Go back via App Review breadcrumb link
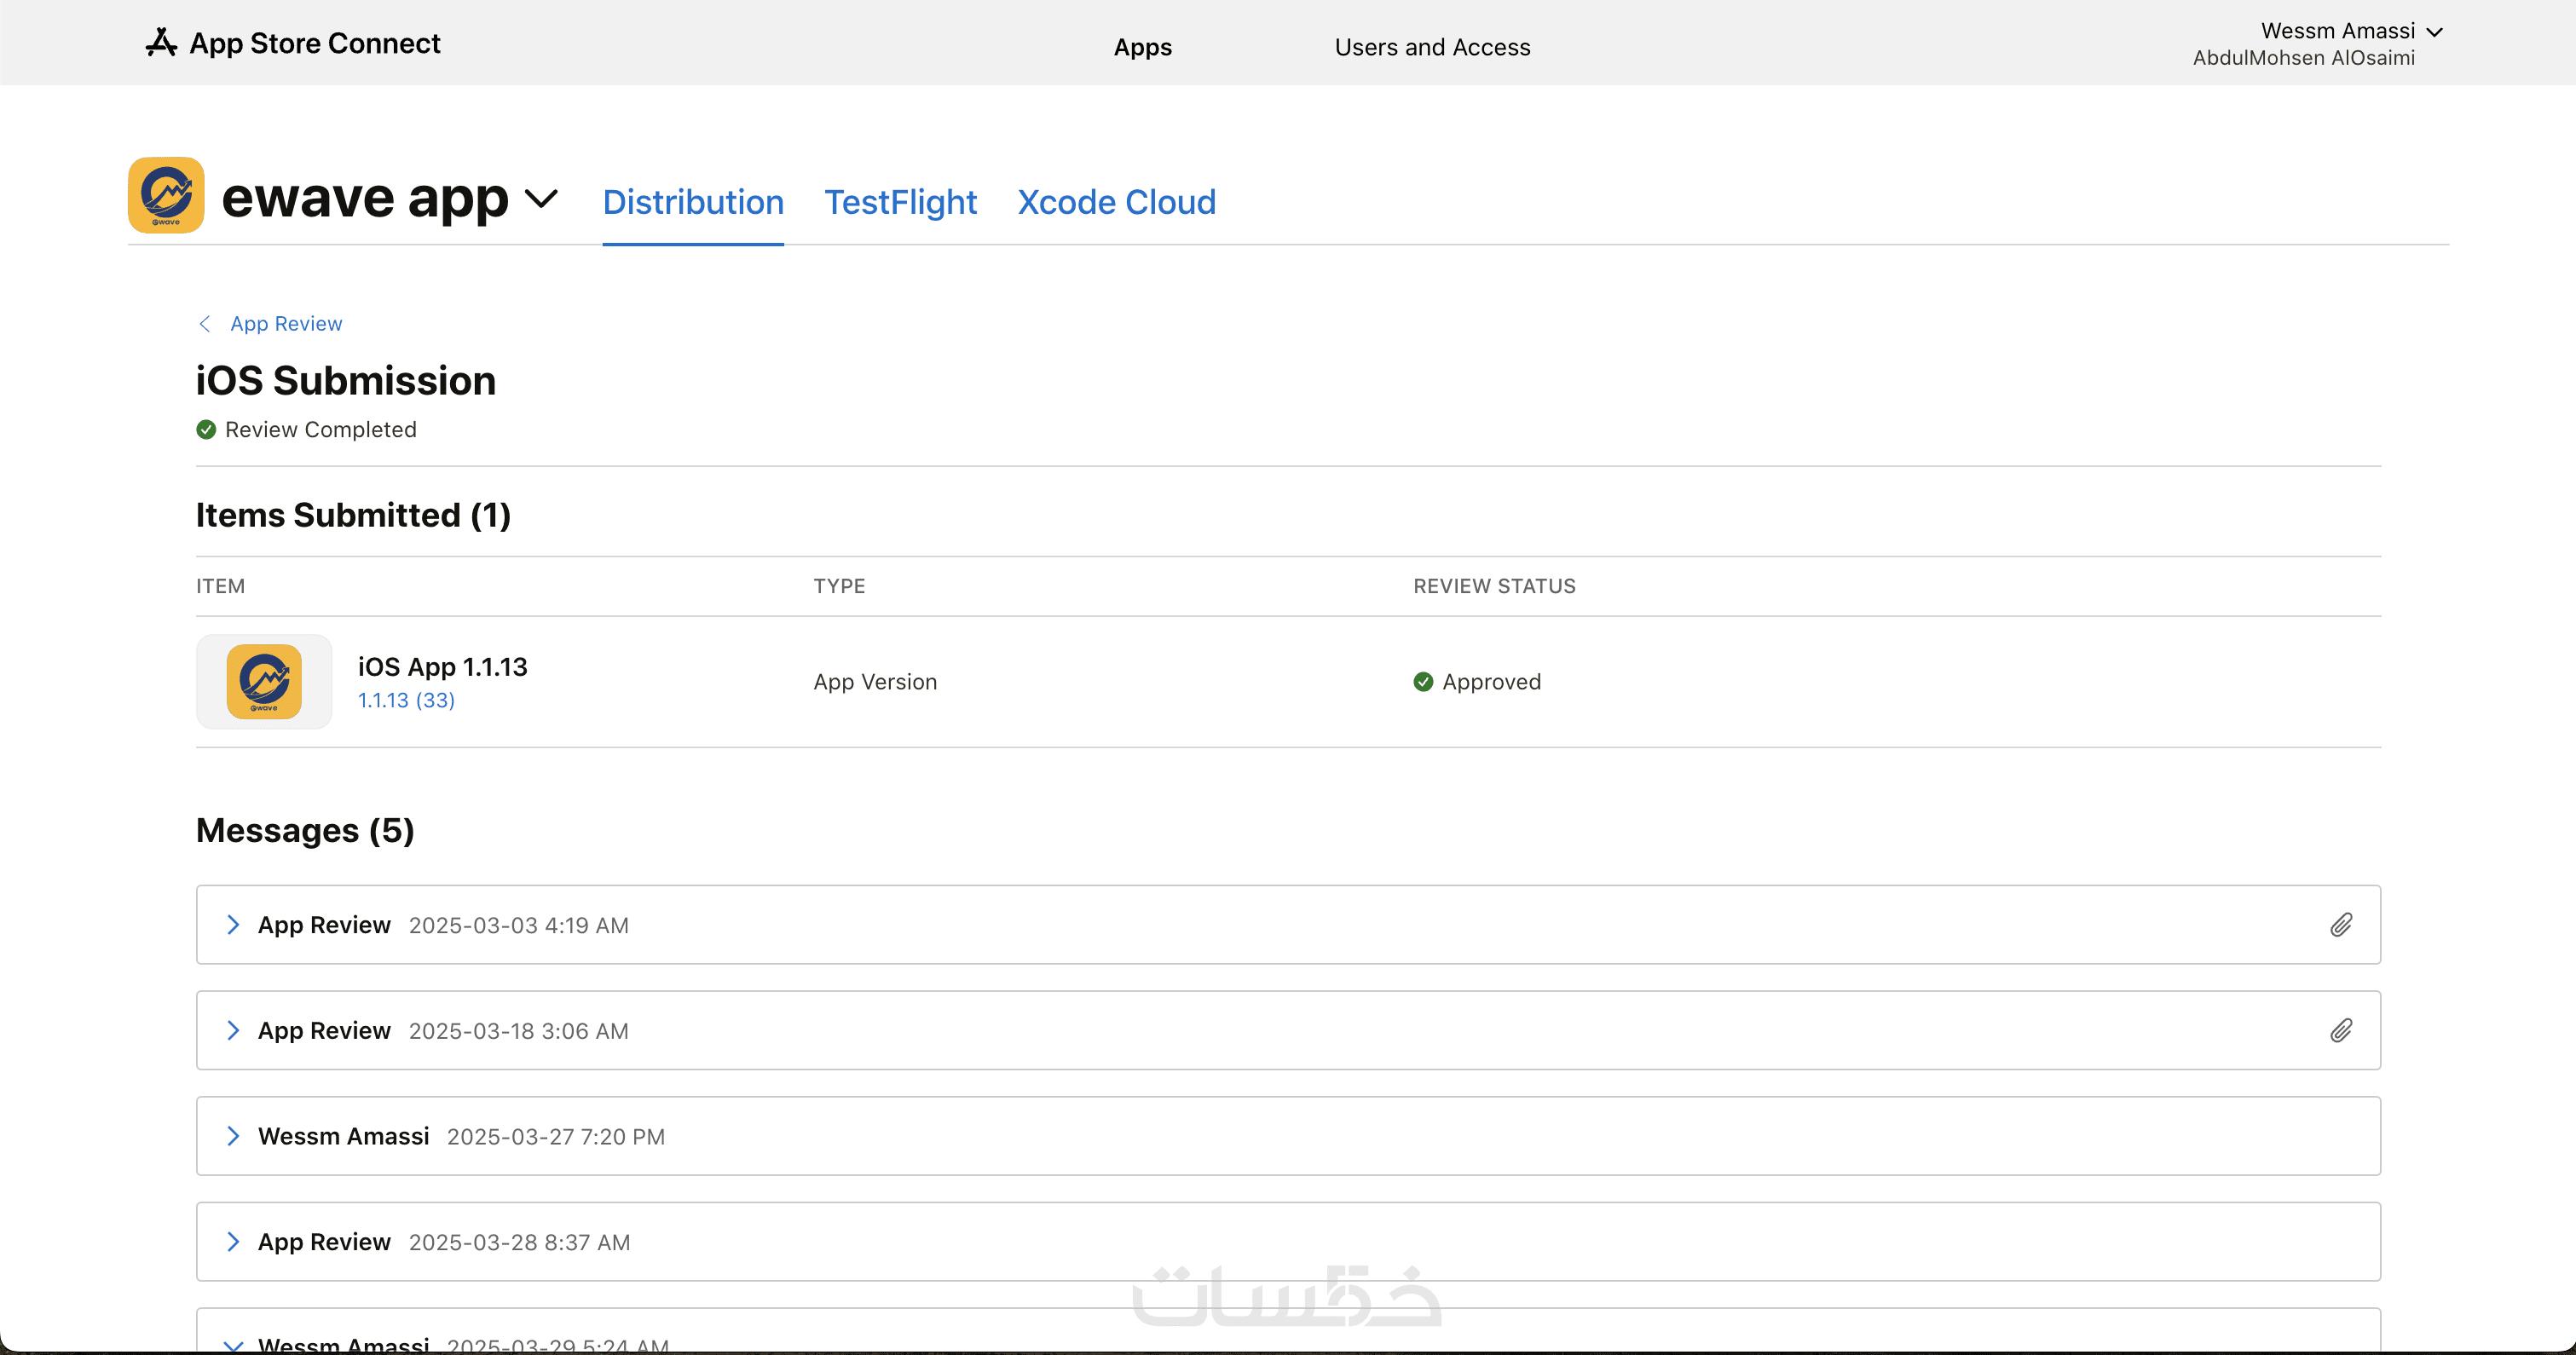The image size is (2576, 1355). (x=286, y=324)
